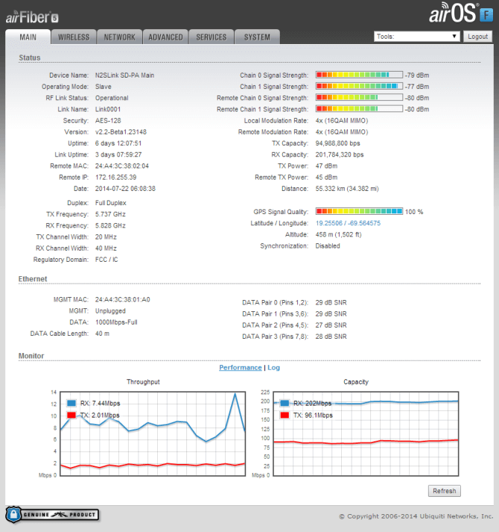Show the Log monitor view
The image size is (499, 532).
pyautogui.click(x=273, y=368)
